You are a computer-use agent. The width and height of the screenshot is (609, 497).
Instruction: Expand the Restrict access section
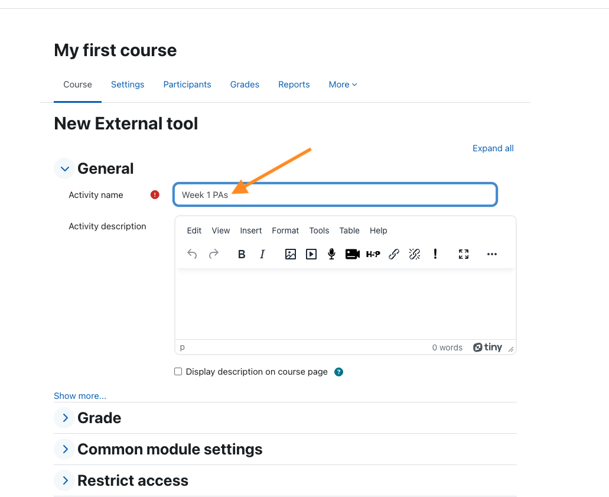point(64,481)
